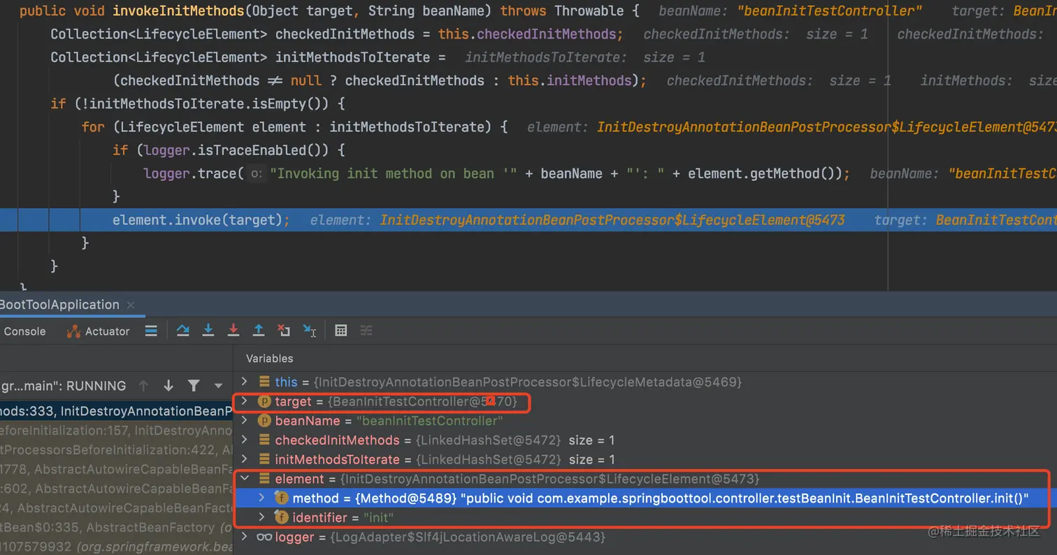Click the object icon beside element variable
1057x555 pixels.
pos(264,479)
